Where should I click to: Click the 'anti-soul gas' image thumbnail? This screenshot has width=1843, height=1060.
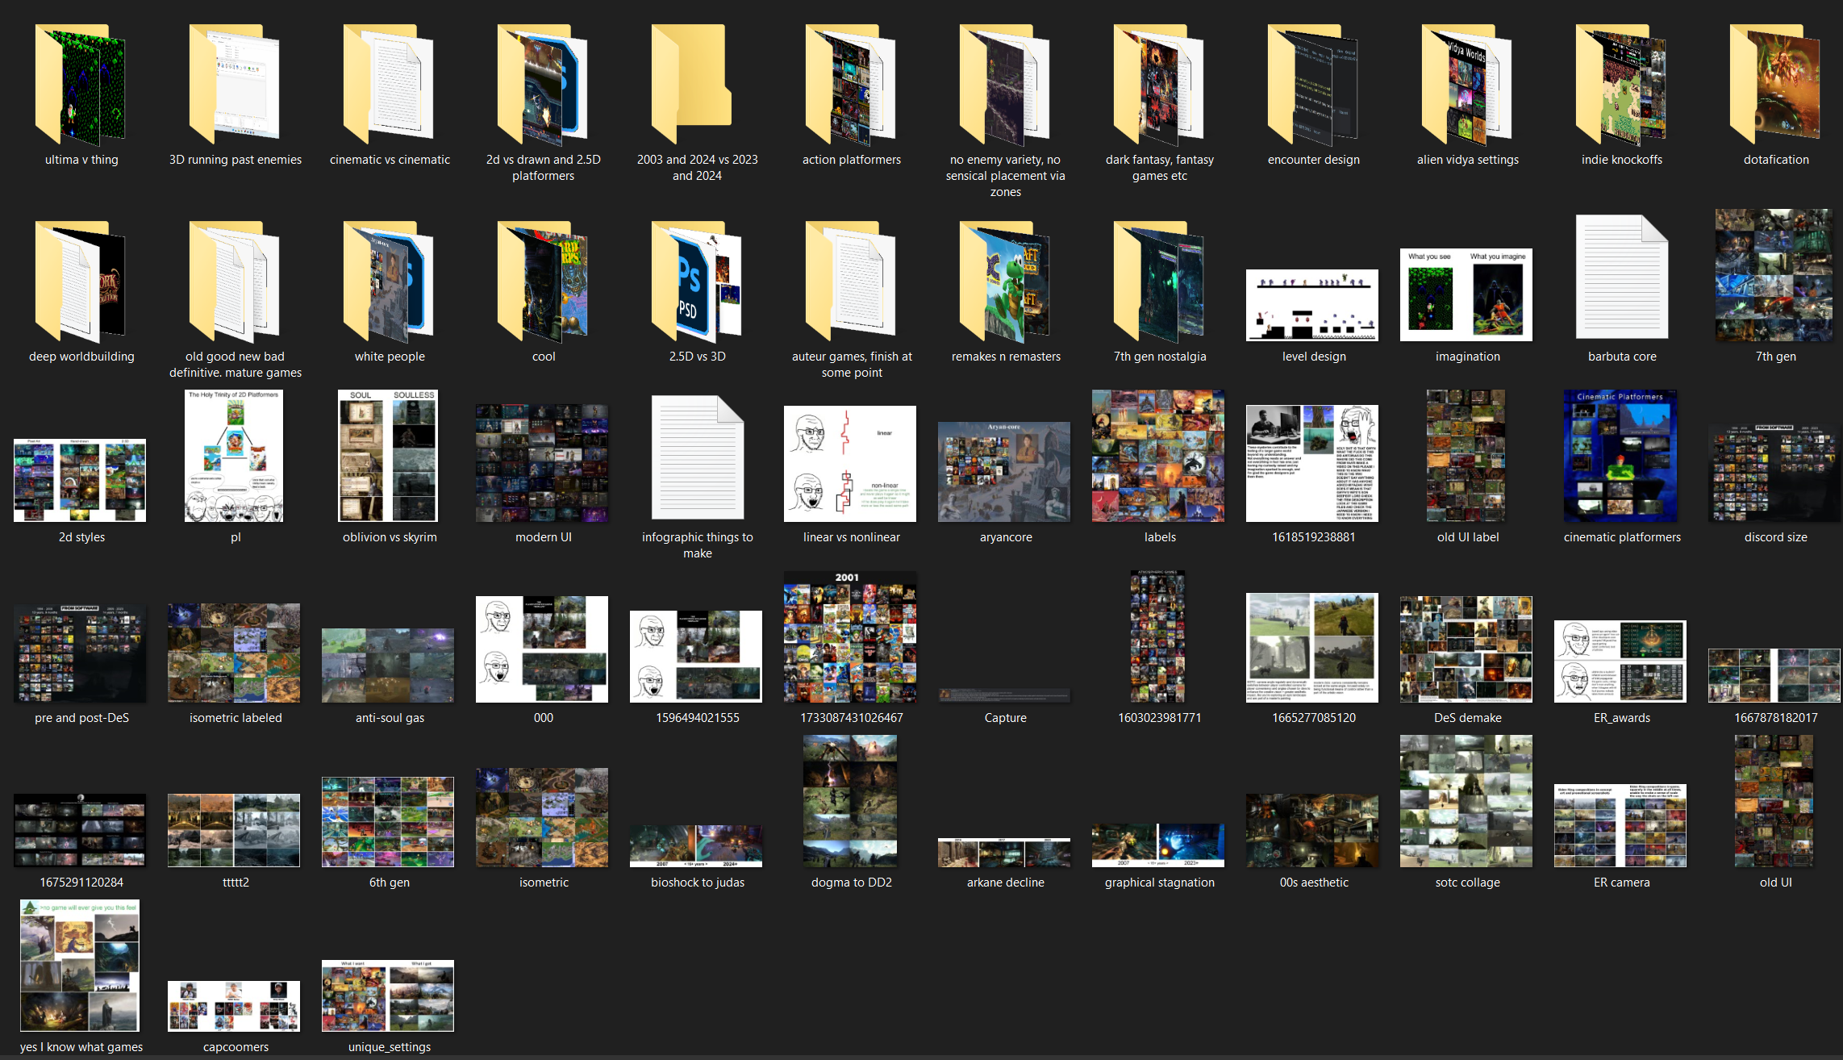click(x=388, y=666)
